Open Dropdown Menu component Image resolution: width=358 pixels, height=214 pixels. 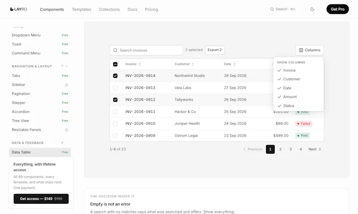40,35
